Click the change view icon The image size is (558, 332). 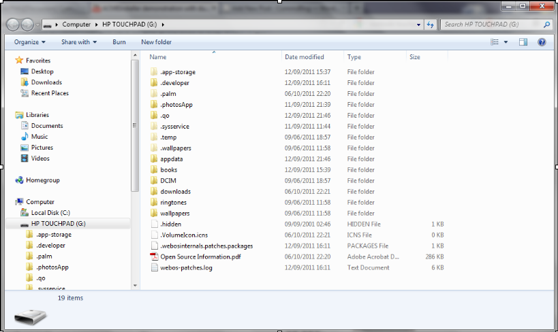pyautogui.click(x=495, y=42)
